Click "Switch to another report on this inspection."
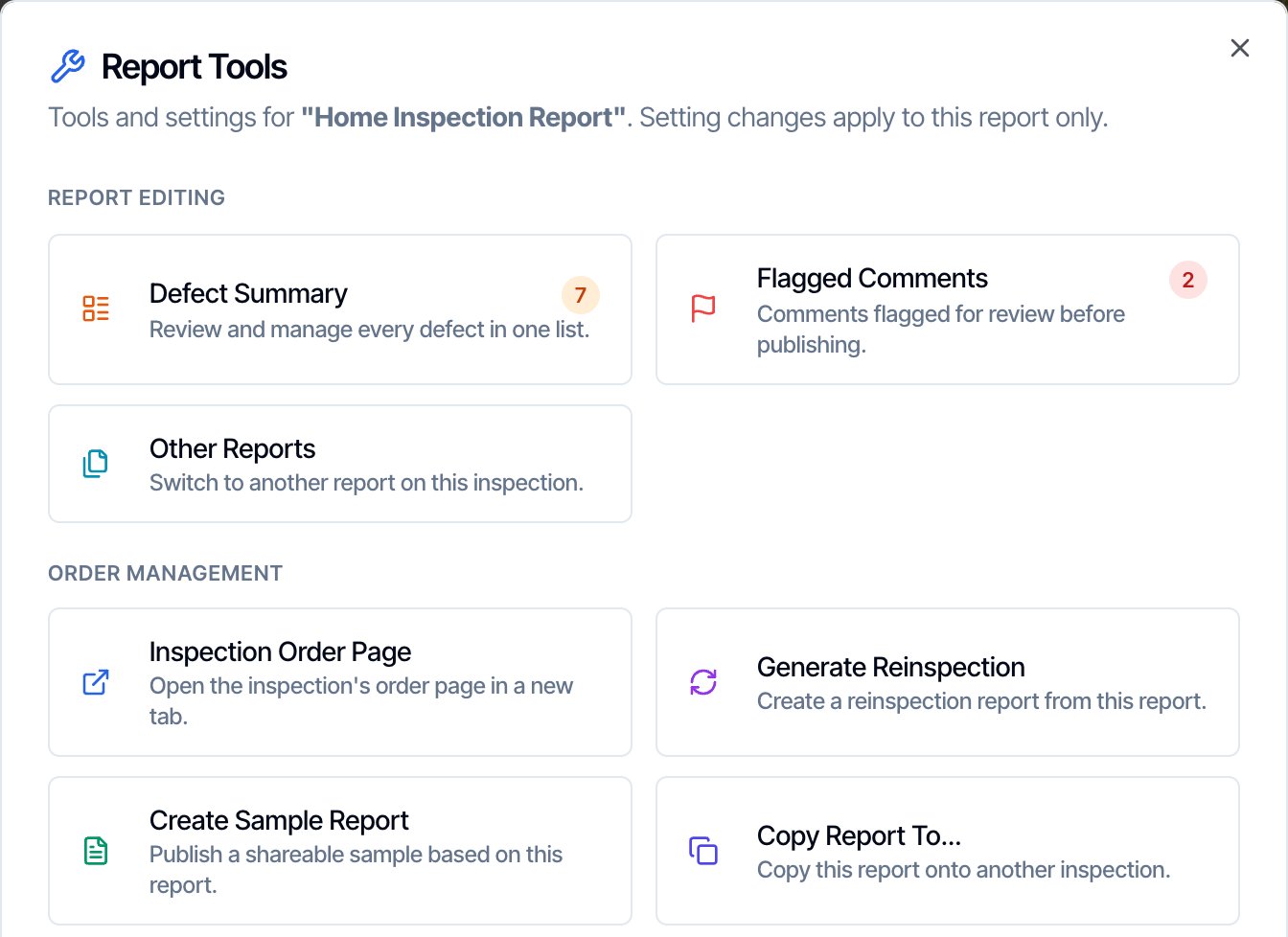1288x937 pixels. 366,483
